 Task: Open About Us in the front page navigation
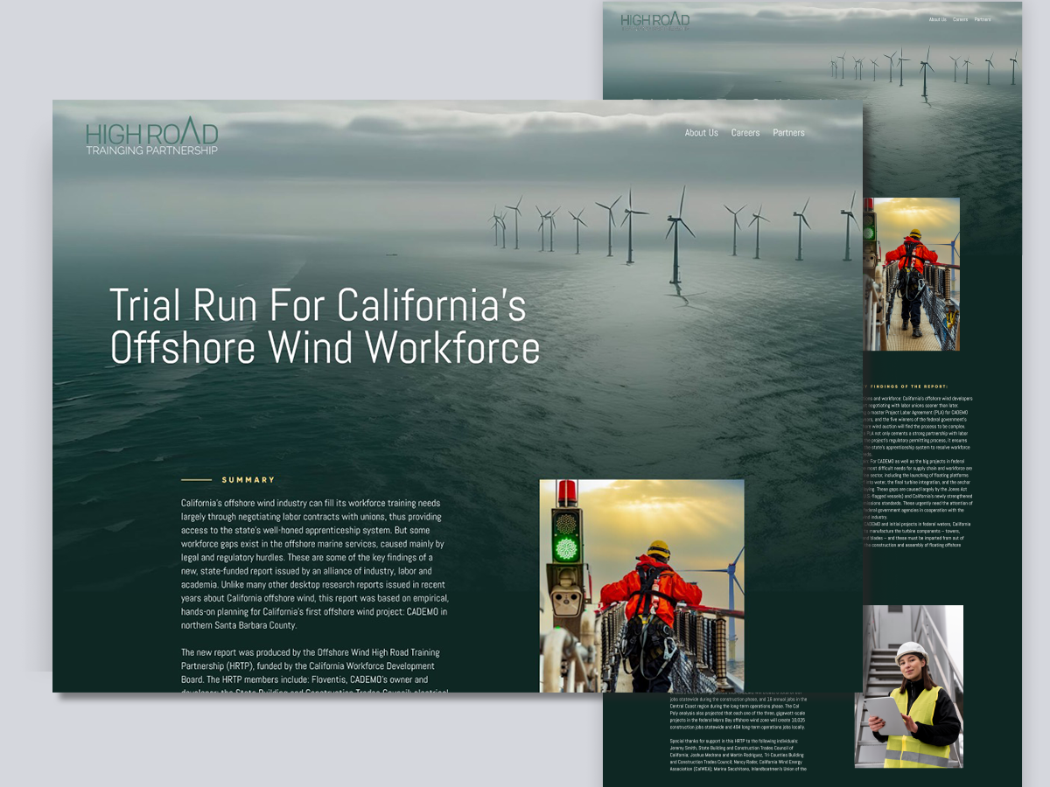coord(701,133)
